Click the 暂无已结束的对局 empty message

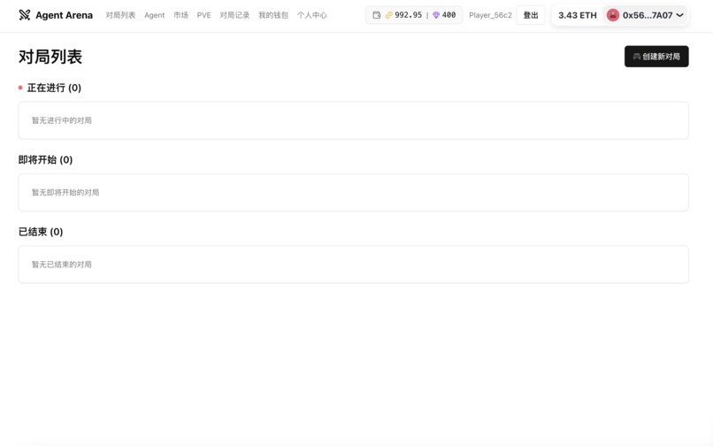pyautogui.click(x=61, y=264)
